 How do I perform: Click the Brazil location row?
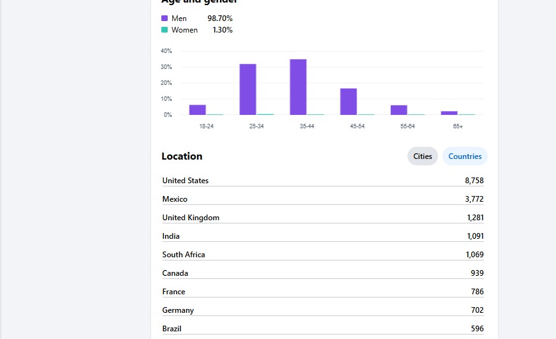point(323,328)
